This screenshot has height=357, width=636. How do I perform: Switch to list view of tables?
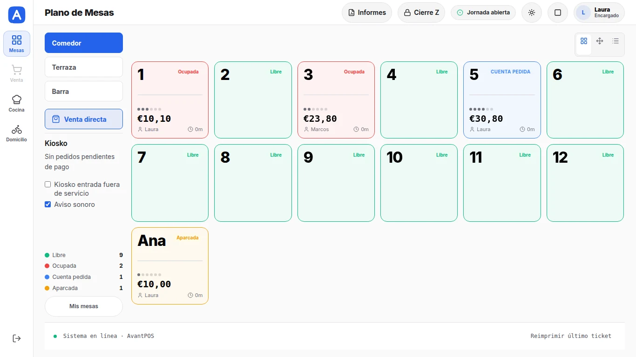click(616, 41)
